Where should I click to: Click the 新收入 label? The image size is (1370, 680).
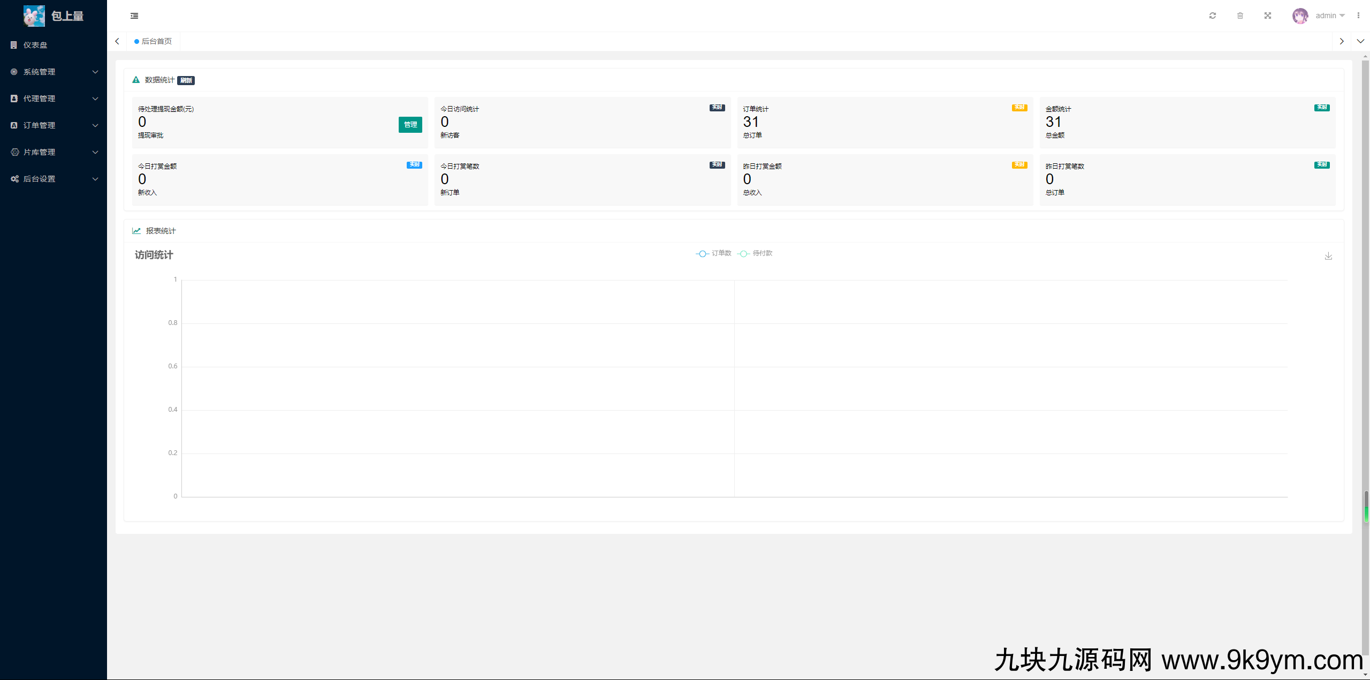click(148, 193)
